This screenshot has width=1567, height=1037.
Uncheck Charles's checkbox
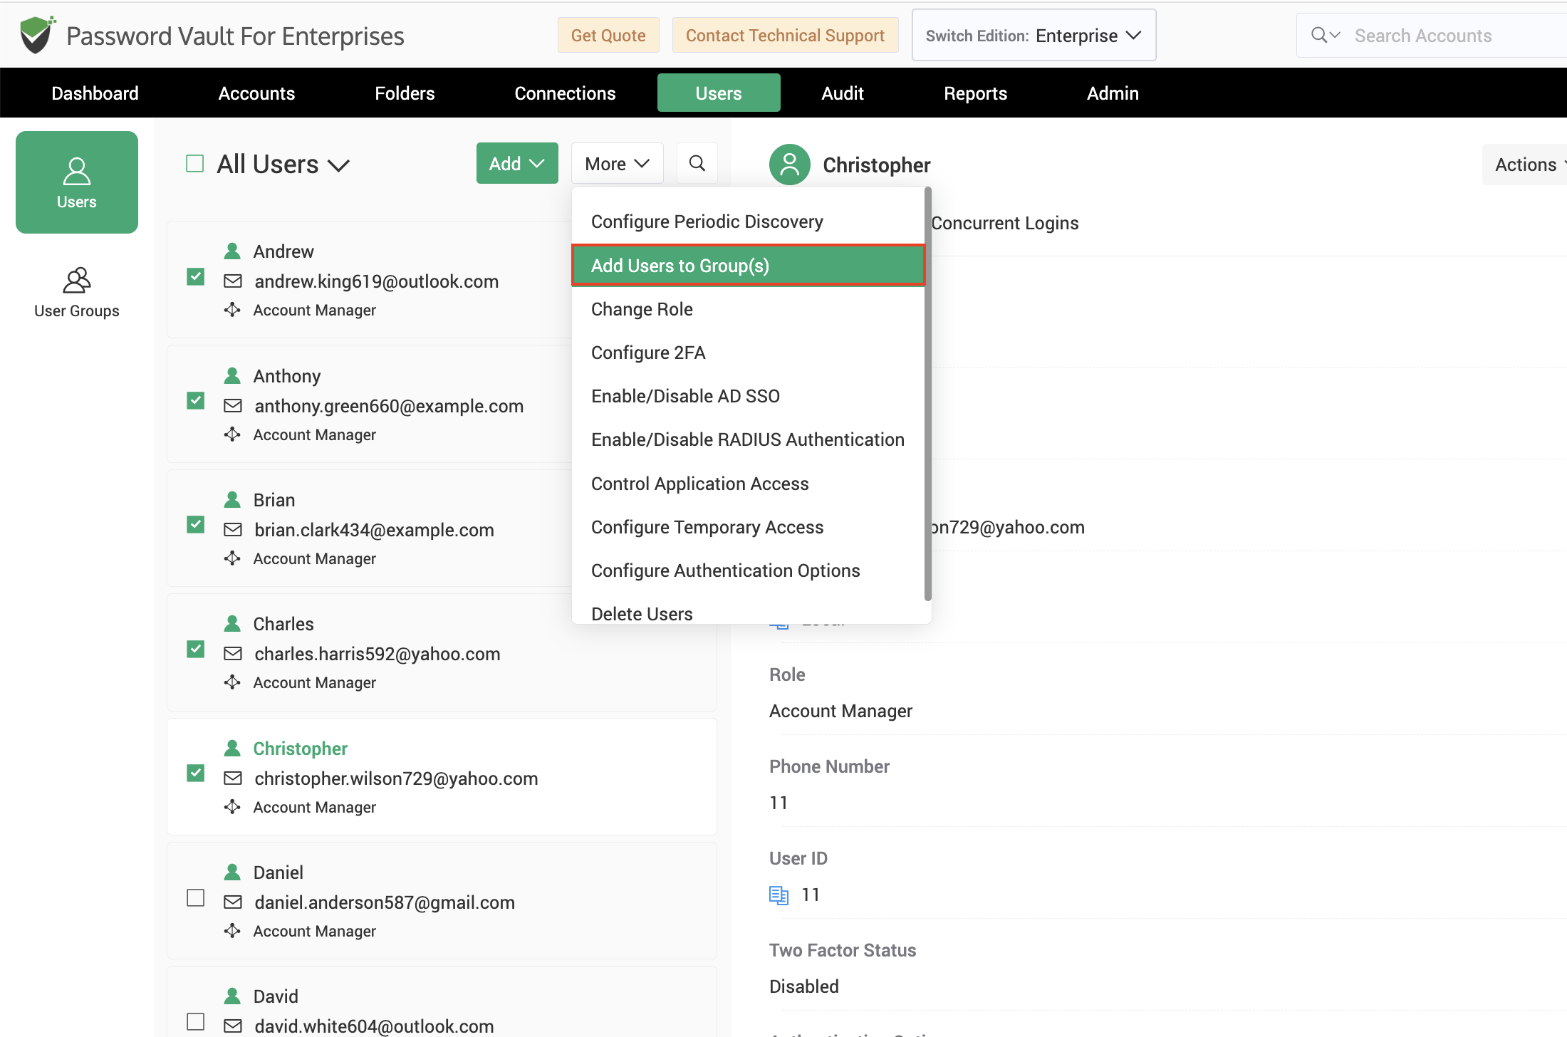[x=195, y=650]
